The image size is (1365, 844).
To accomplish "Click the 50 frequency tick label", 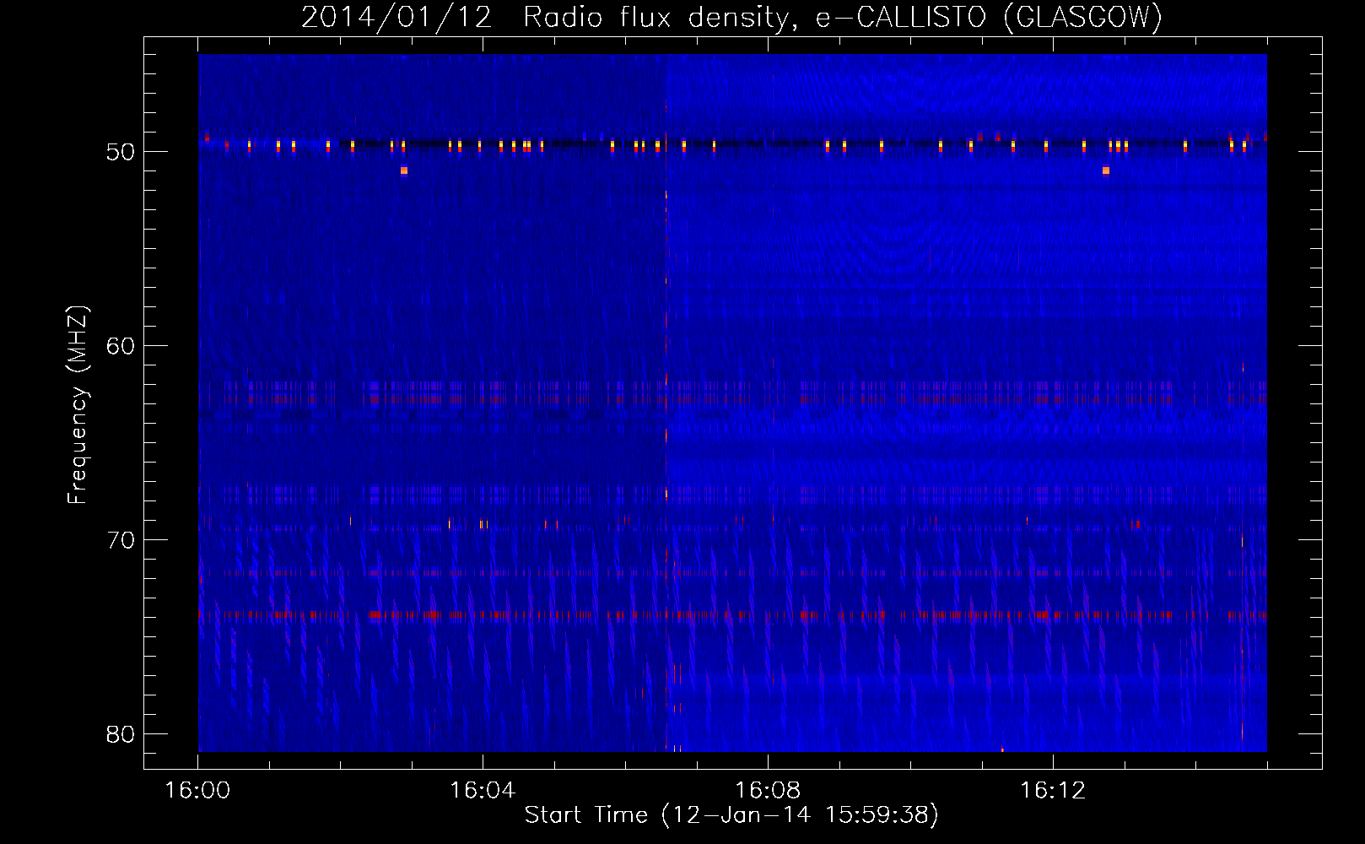I will [121, 152].
